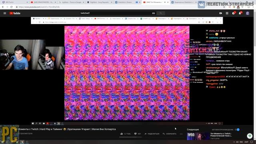Go forward in the browser

pos(7,7)
